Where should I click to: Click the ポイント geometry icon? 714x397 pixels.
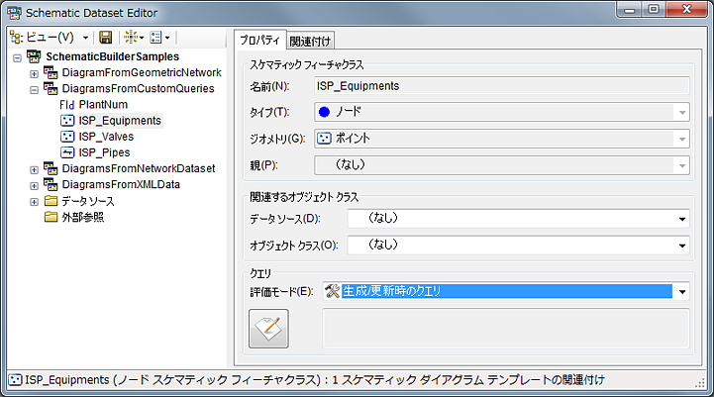click(x=324, y=139)
